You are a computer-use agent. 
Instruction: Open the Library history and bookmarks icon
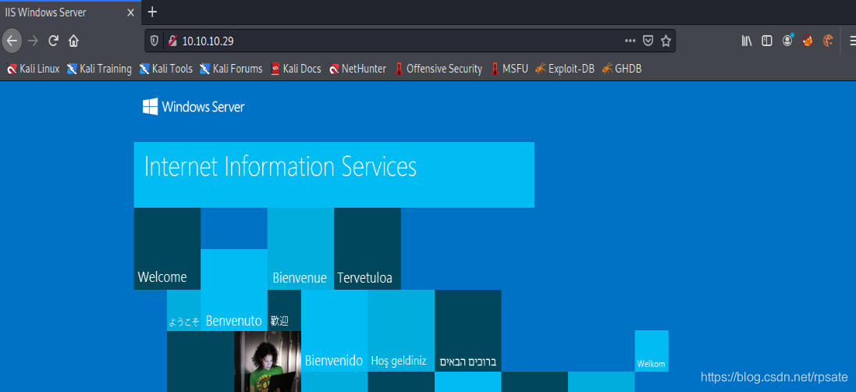[x=747, y=41]
